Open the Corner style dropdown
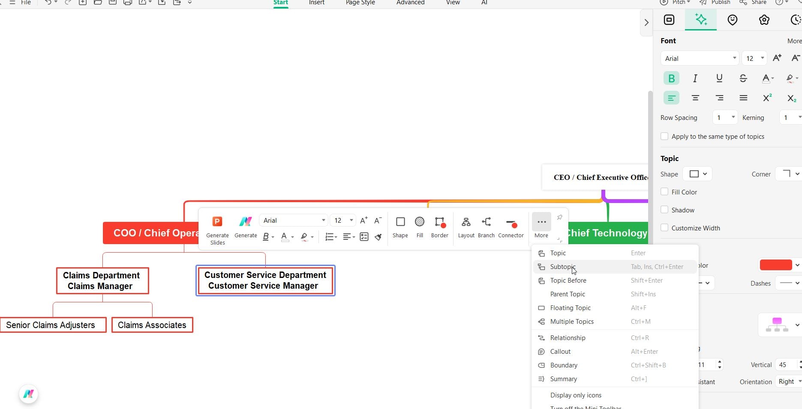 (789, 174)
